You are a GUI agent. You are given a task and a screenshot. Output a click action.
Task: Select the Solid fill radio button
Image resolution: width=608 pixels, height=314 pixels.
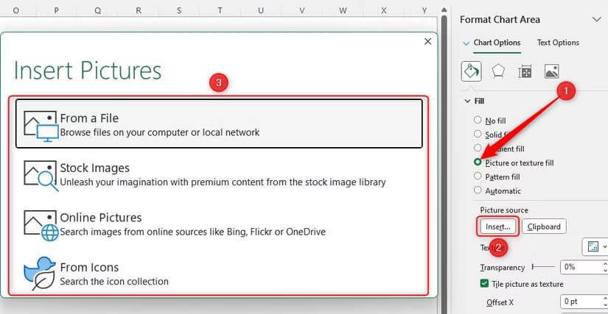[478, 134]
